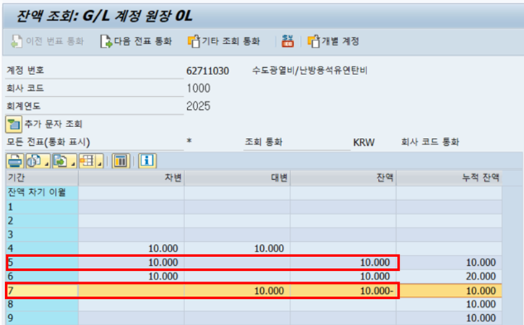Click 개별 계정 button
The height and width of the screenshot is (325, 524).
333,41
